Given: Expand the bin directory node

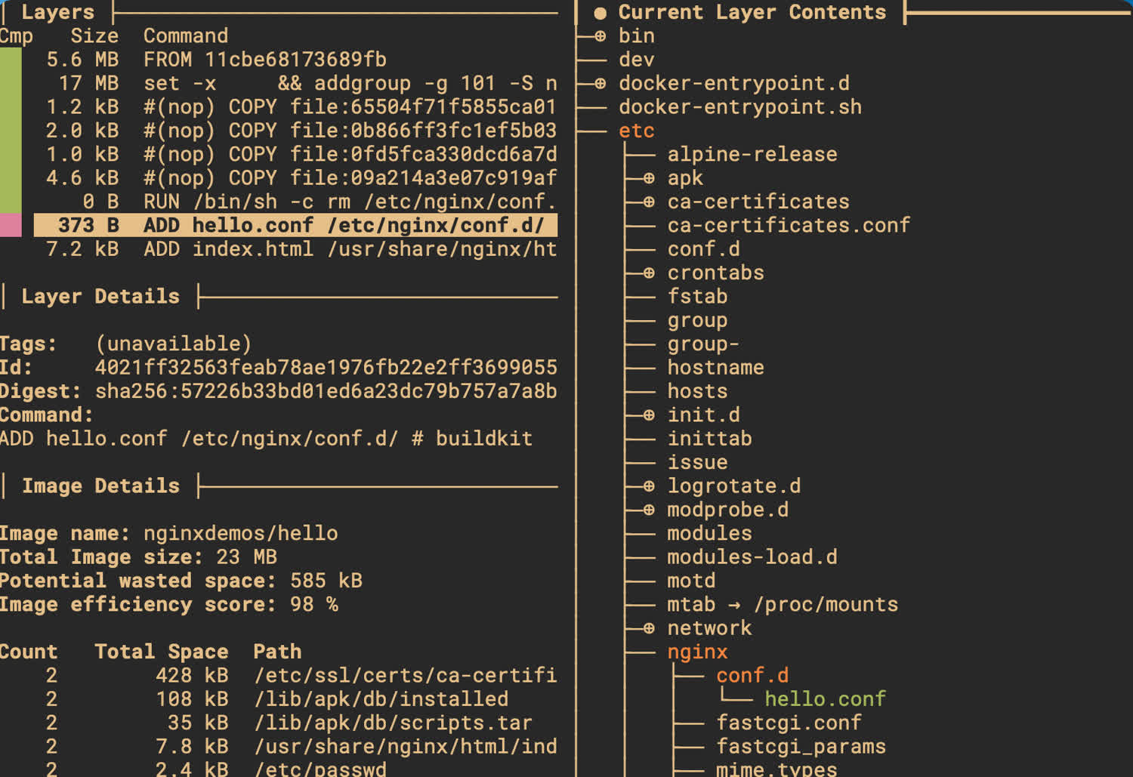Looking at the screenshot, I should (600, 36).
